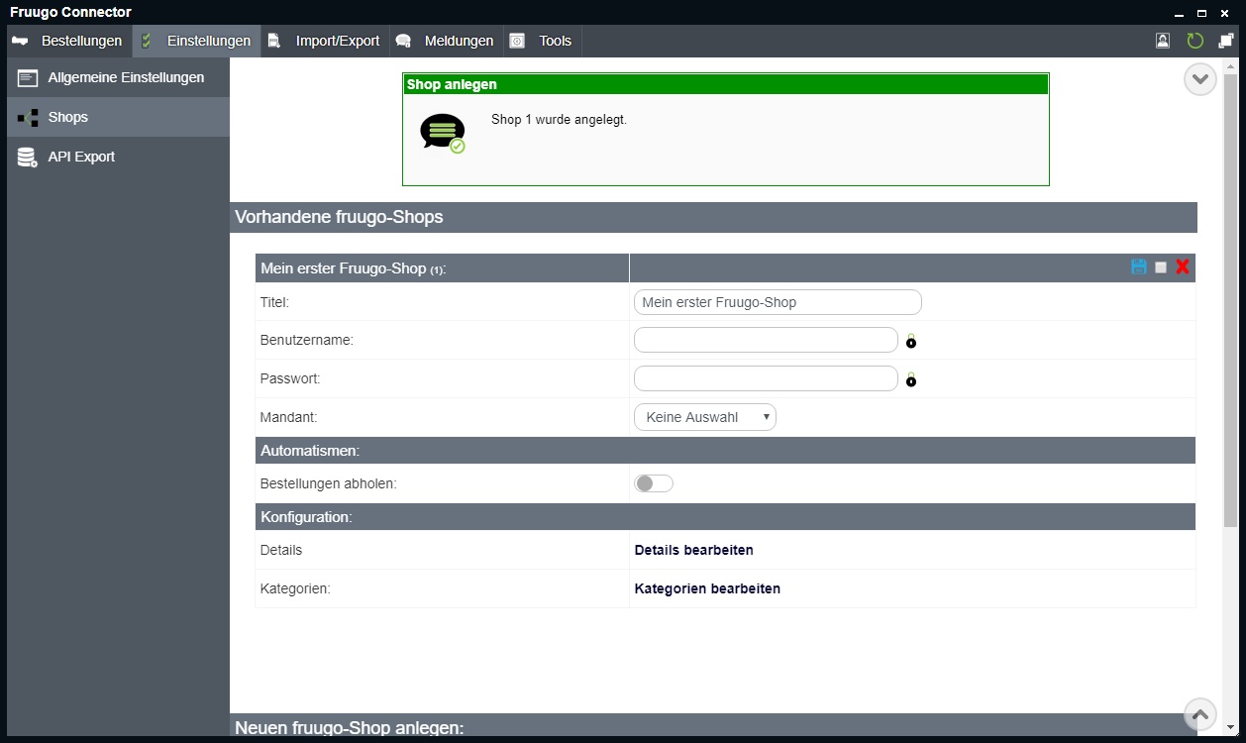Save shop with the blue floppy disk icon
1246x743 pixels.
pos(1139,267)
